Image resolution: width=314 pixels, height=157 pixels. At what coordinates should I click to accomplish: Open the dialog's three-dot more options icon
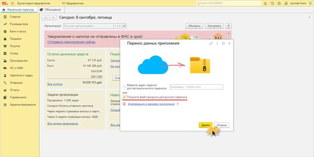click(217, 44)
